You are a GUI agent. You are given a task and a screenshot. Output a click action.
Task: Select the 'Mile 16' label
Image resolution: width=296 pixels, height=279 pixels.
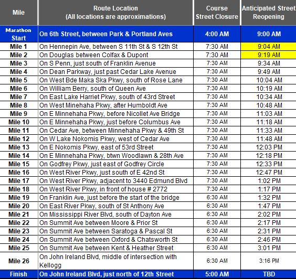(19, 173)
